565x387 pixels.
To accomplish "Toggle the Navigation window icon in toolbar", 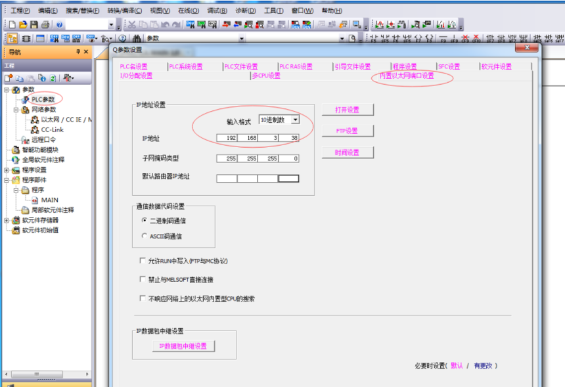I will click(x=12, y=38).
